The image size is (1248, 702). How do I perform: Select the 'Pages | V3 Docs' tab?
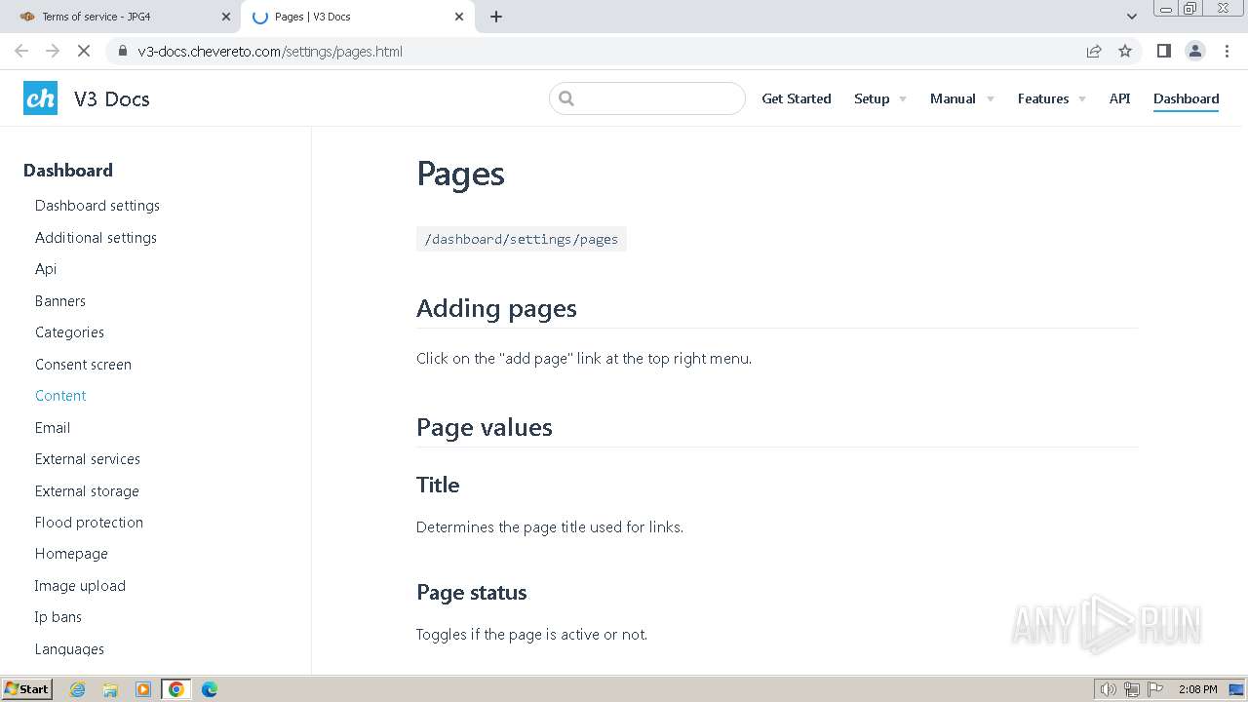pyautogui.click(x=357, y=17)
